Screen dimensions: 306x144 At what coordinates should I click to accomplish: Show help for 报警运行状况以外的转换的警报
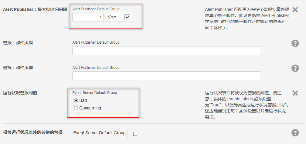(x=295, y=133)
